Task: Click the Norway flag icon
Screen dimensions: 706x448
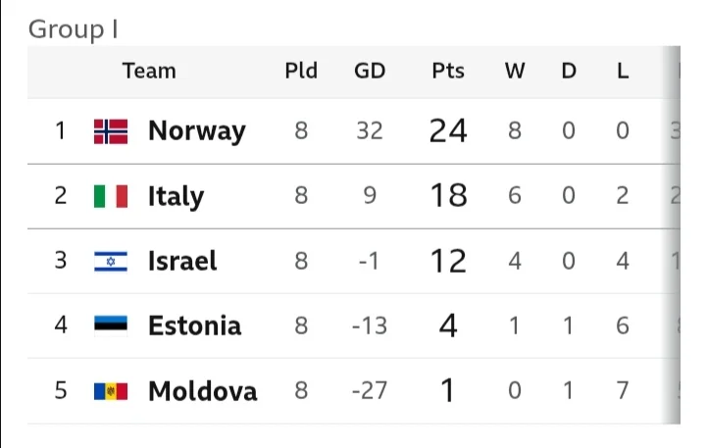Action: point(111,131)
